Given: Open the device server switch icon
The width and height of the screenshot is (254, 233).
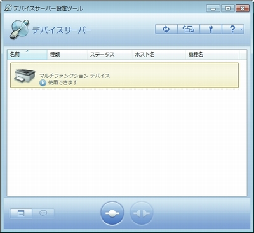Looking at the screenshot, I should click(x=189, y=29).
